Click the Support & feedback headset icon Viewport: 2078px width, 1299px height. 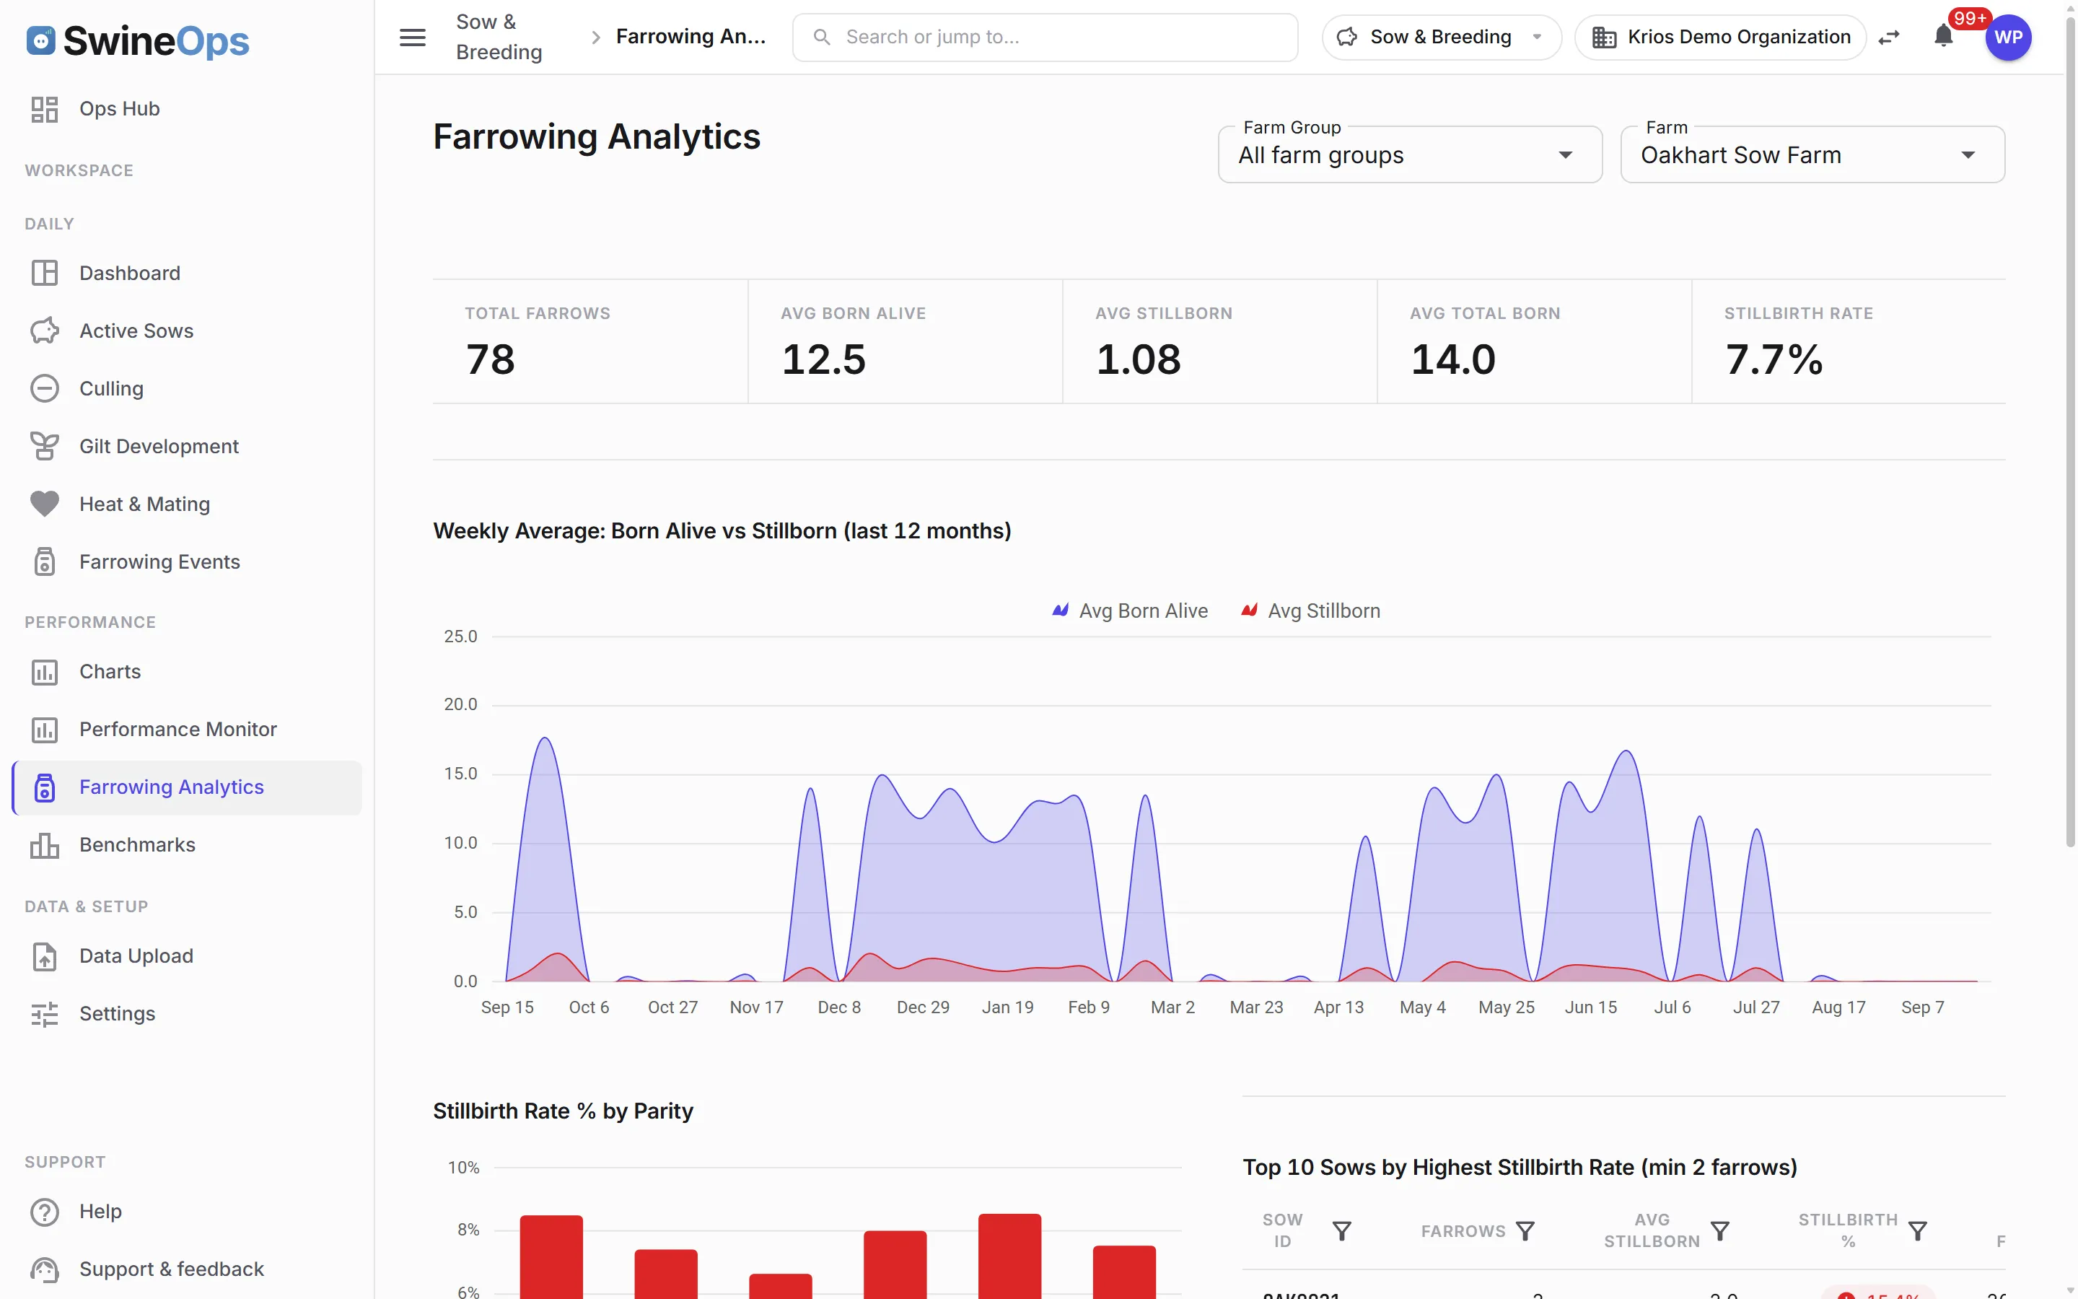[x=45, y=1269]
